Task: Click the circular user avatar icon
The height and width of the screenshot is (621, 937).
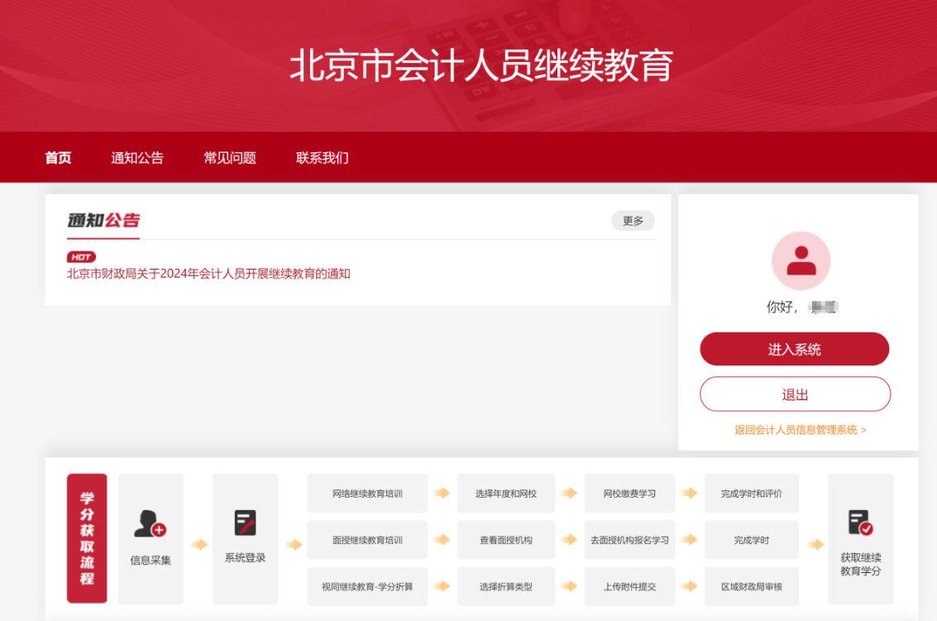Action: click(x=800, y=260)
